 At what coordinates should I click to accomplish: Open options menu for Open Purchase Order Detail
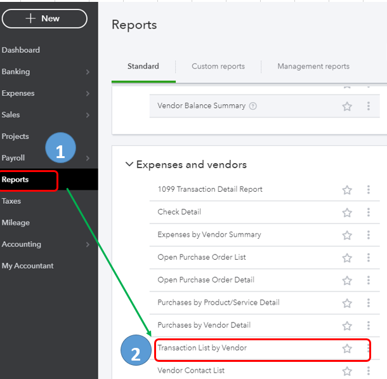[368, 280]
